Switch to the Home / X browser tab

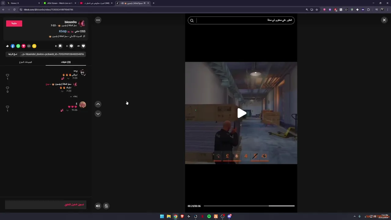(x=24, y=3)
